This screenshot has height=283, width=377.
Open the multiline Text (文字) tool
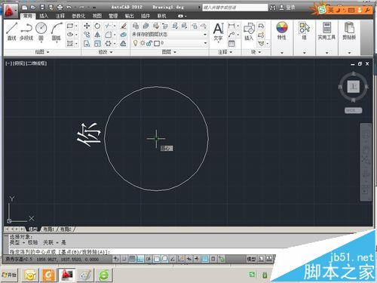[218, 32]
